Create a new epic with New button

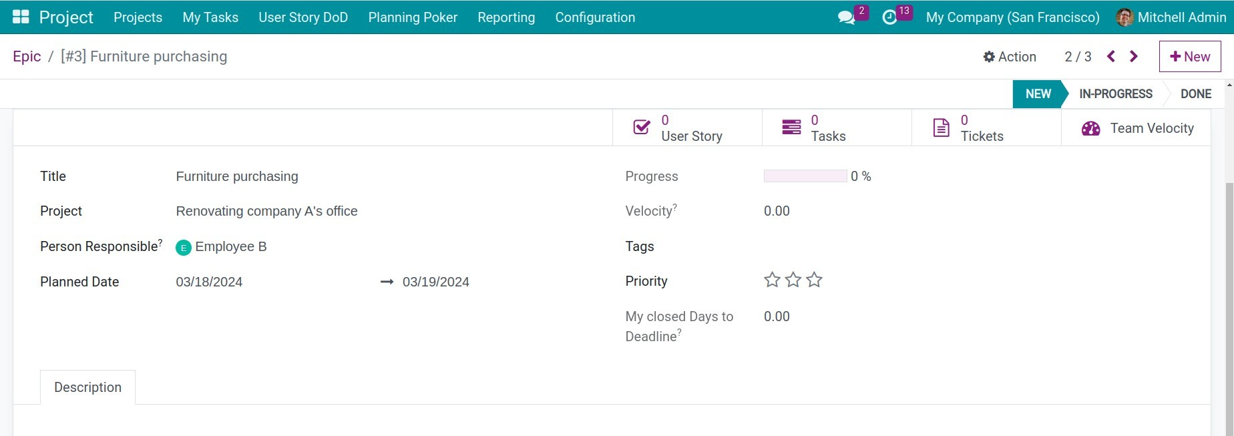click(1190, 57)
